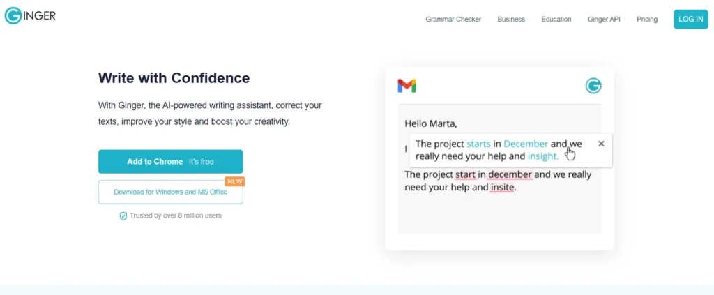Open the Grammar Checker menu item
Image resolution: width=714 pixels, height=295 pixels.
pos(453,20)
